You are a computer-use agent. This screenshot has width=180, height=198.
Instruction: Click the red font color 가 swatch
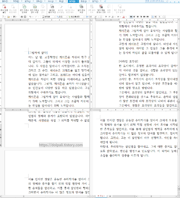tap(123, 17)
